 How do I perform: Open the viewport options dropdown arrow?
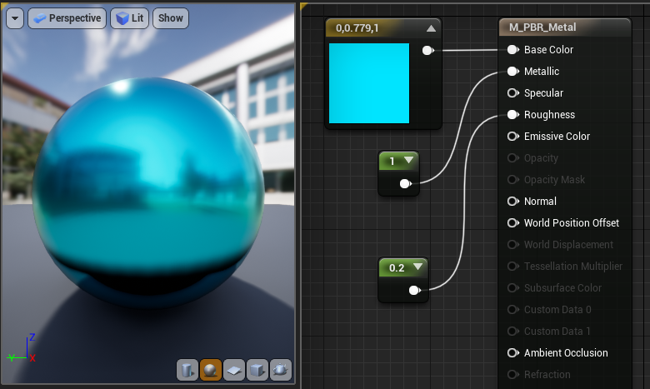[x=15, y=18]
